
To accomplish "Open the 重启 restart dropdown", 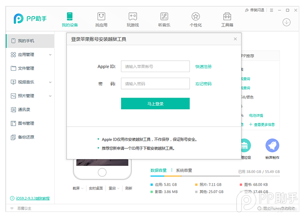I will pyautogui.click(x=114, y=188).
